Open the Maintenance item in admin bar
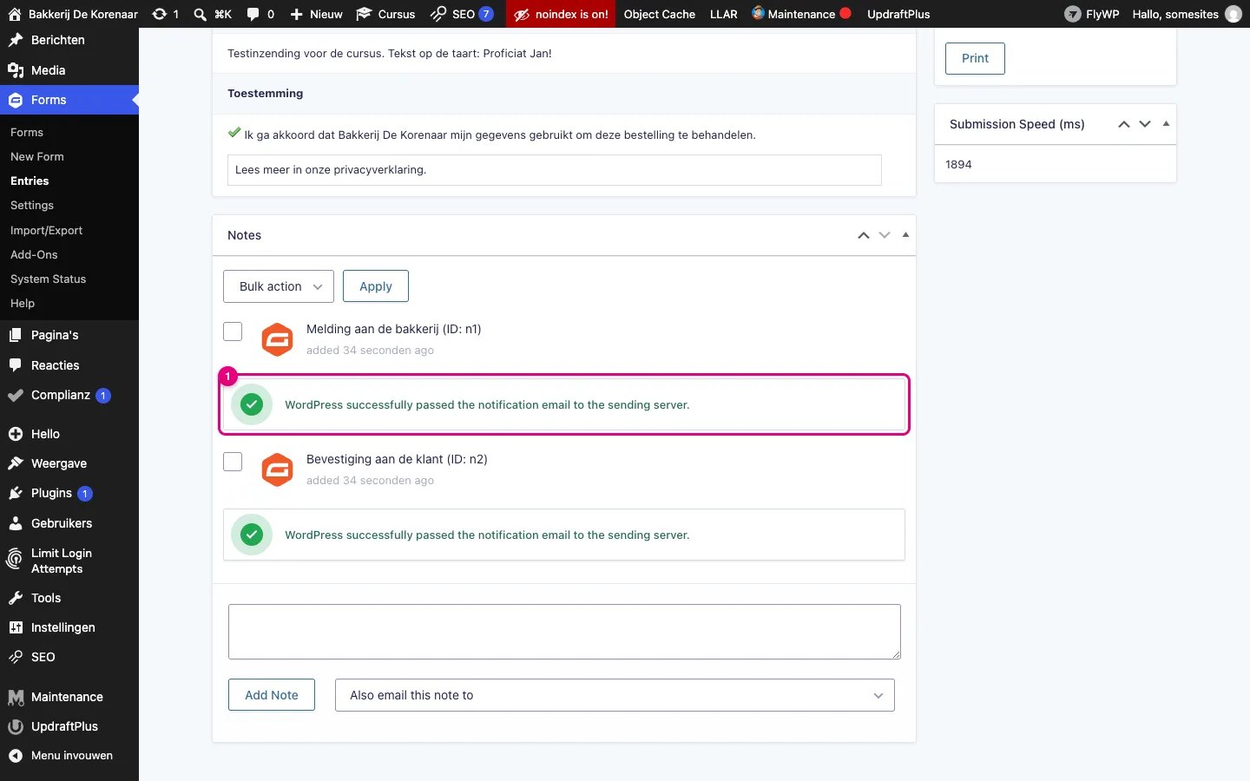The width and height of the screenshot is (1250, 781). (801, 14)
